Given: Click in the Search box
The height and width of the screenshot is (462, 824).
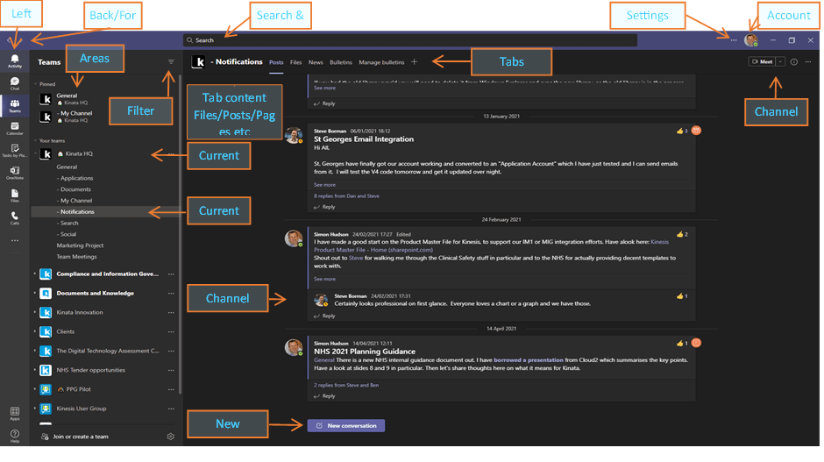Looking at the screenshot, I should [x=409, y=40].
